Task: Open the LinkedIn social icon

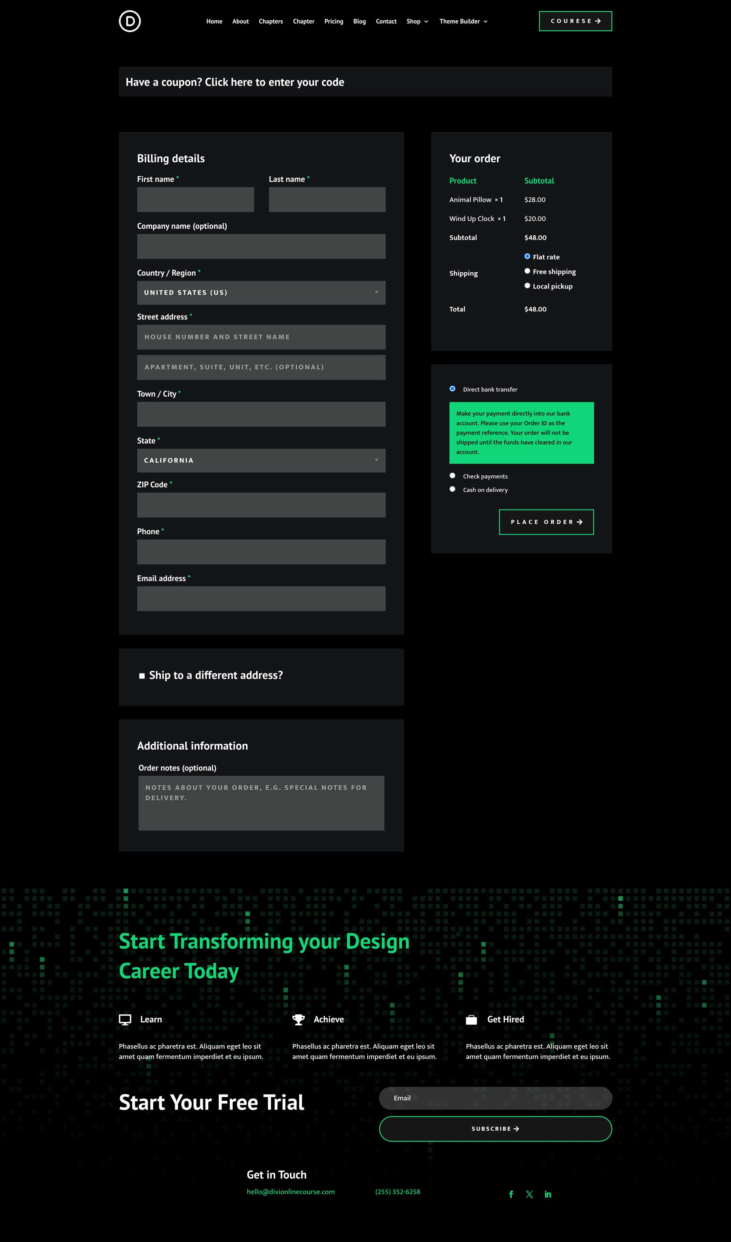Action: point(547,1194)
